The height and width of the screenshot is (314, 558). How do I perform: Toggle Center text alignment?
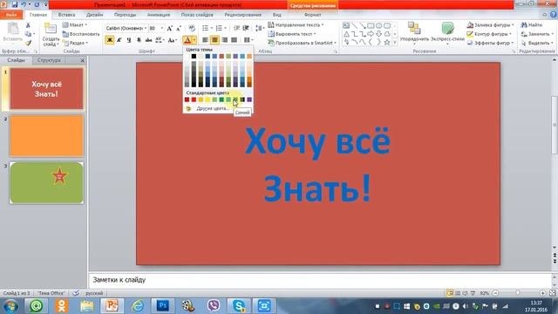coord(214,40)
